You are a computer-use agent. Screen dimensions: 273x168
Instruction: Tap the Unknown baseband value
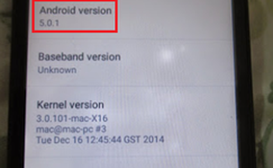click(57, 70)
